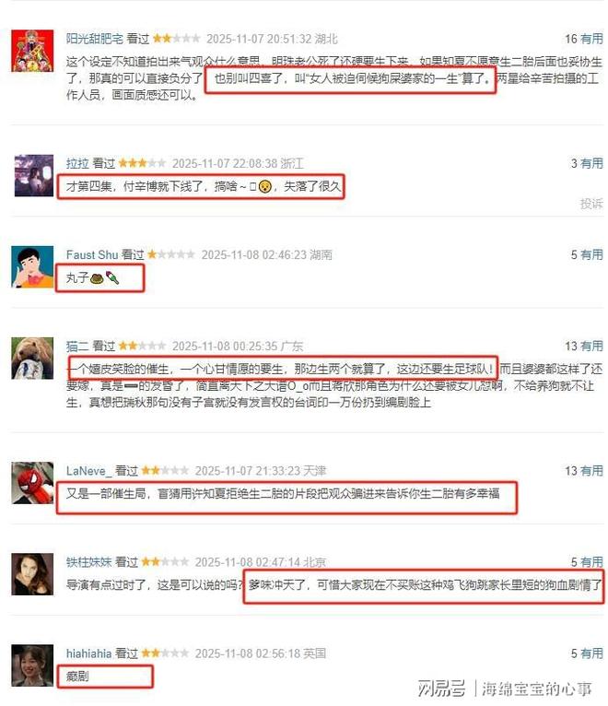Open 铁柱妹妹 portrait avatar
The height and width of the screenshot is (706, 608).
tap(32, 574)
